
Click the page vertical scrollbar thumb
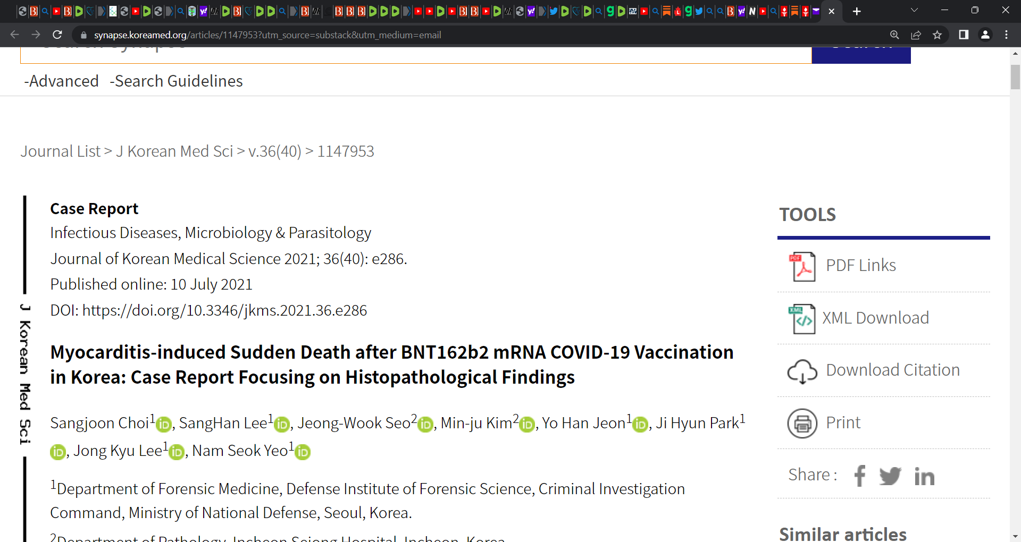pos(1015,77)
